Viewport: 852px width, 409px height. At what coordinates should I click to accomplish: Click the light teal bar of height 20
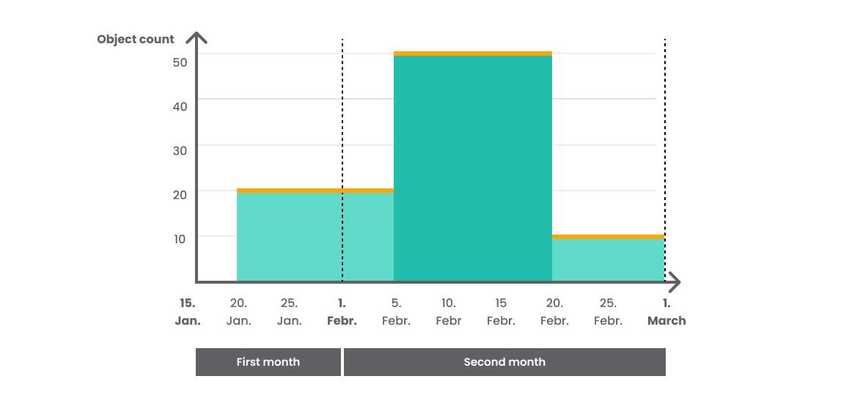tap(315, 237)
